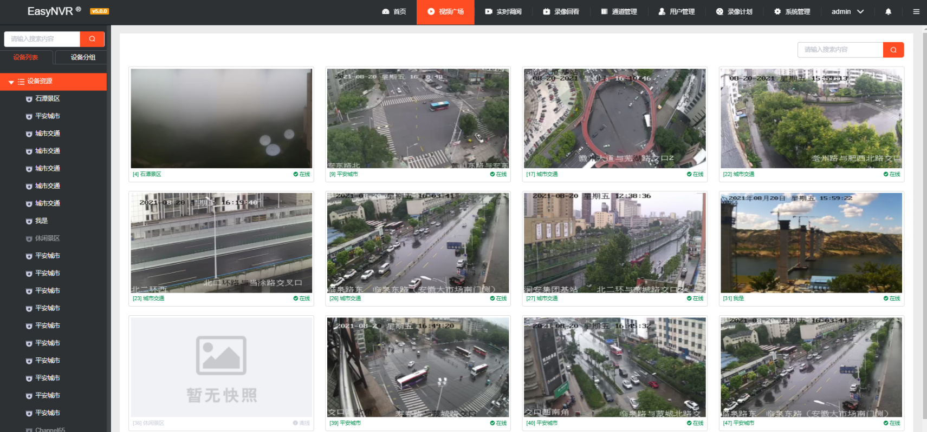Click the [17] 城市交通 channel label

[542, 174]
